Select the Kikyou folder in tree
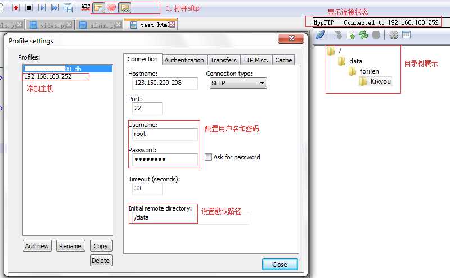Image resolution: width=450 pixels, height=278 pixels. pos(375,81)
